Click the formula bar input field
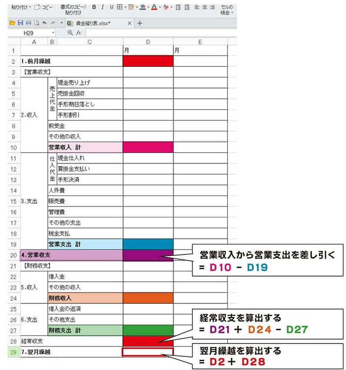 click(161, 32)
